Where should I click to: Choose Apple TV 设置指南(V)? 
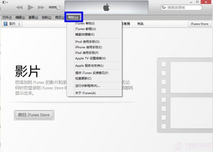(x=90, y=58)
